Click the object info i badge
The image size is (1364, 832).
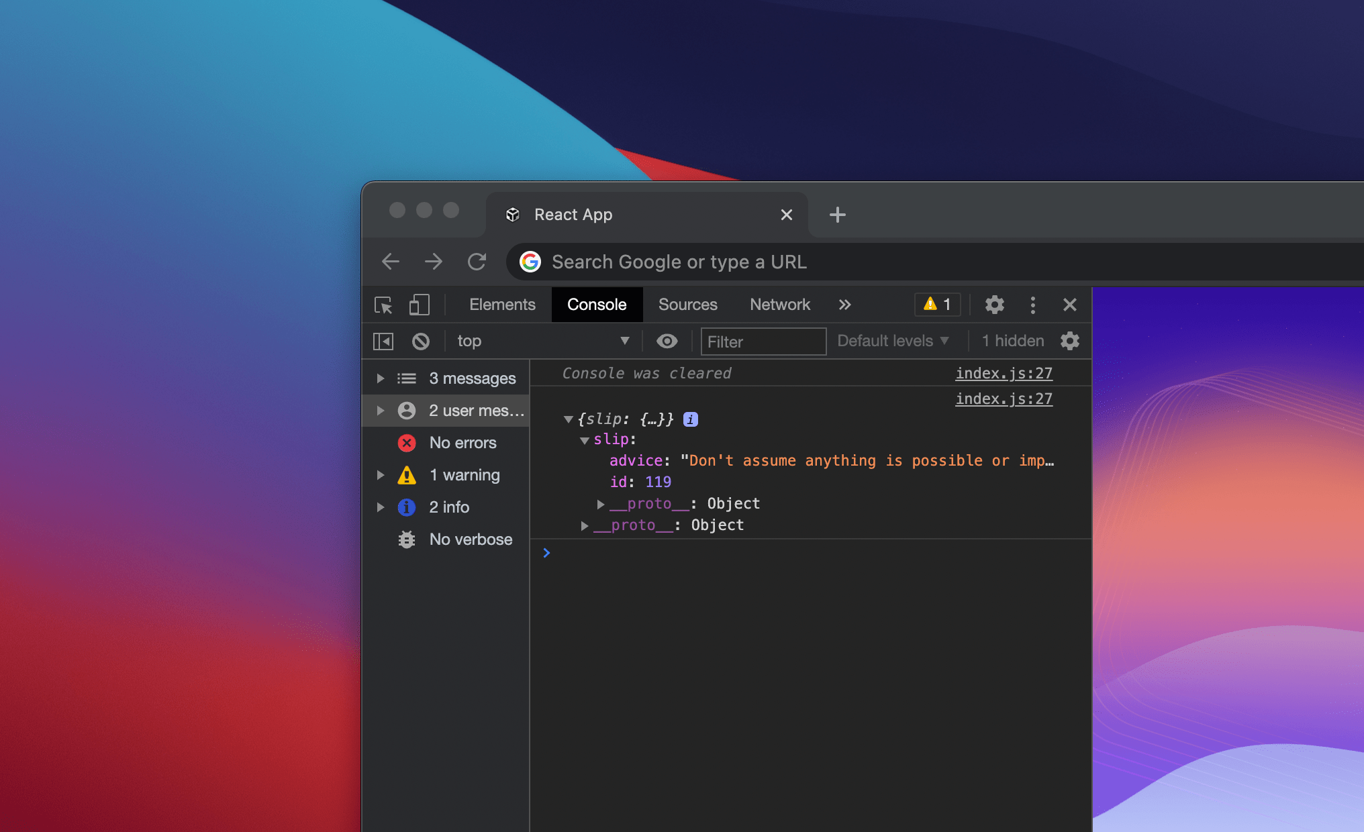pos(691,419)
